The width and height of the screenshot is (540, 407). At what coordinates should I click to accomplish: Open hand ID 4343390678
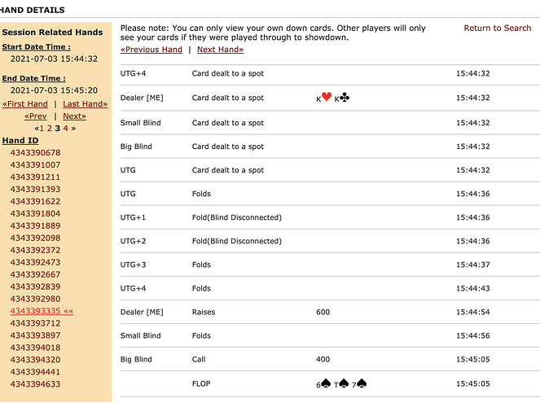[x=35, y=153]
